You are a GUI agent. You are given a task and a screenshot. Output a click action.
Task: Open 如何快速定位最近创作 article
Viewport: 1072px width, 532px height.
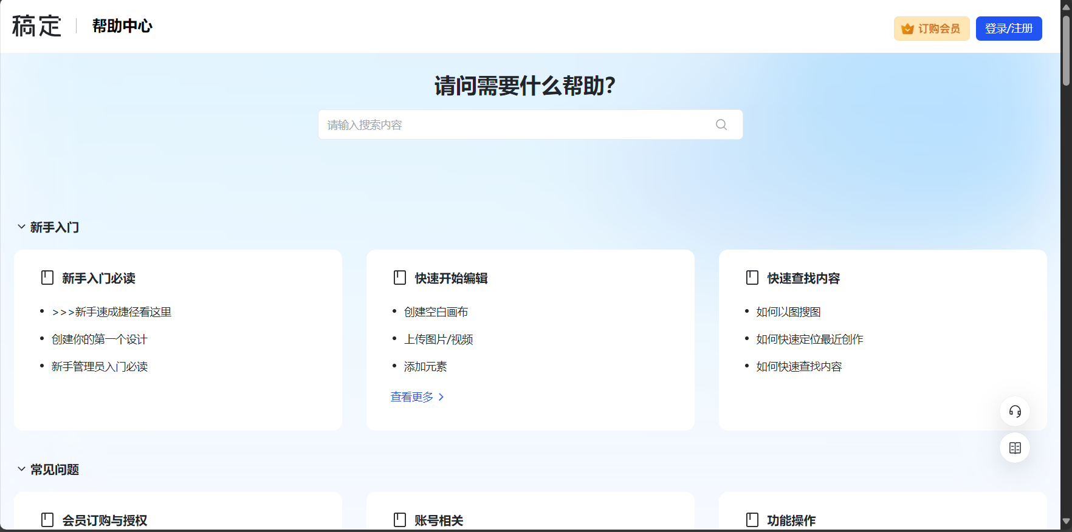(809, 339)
